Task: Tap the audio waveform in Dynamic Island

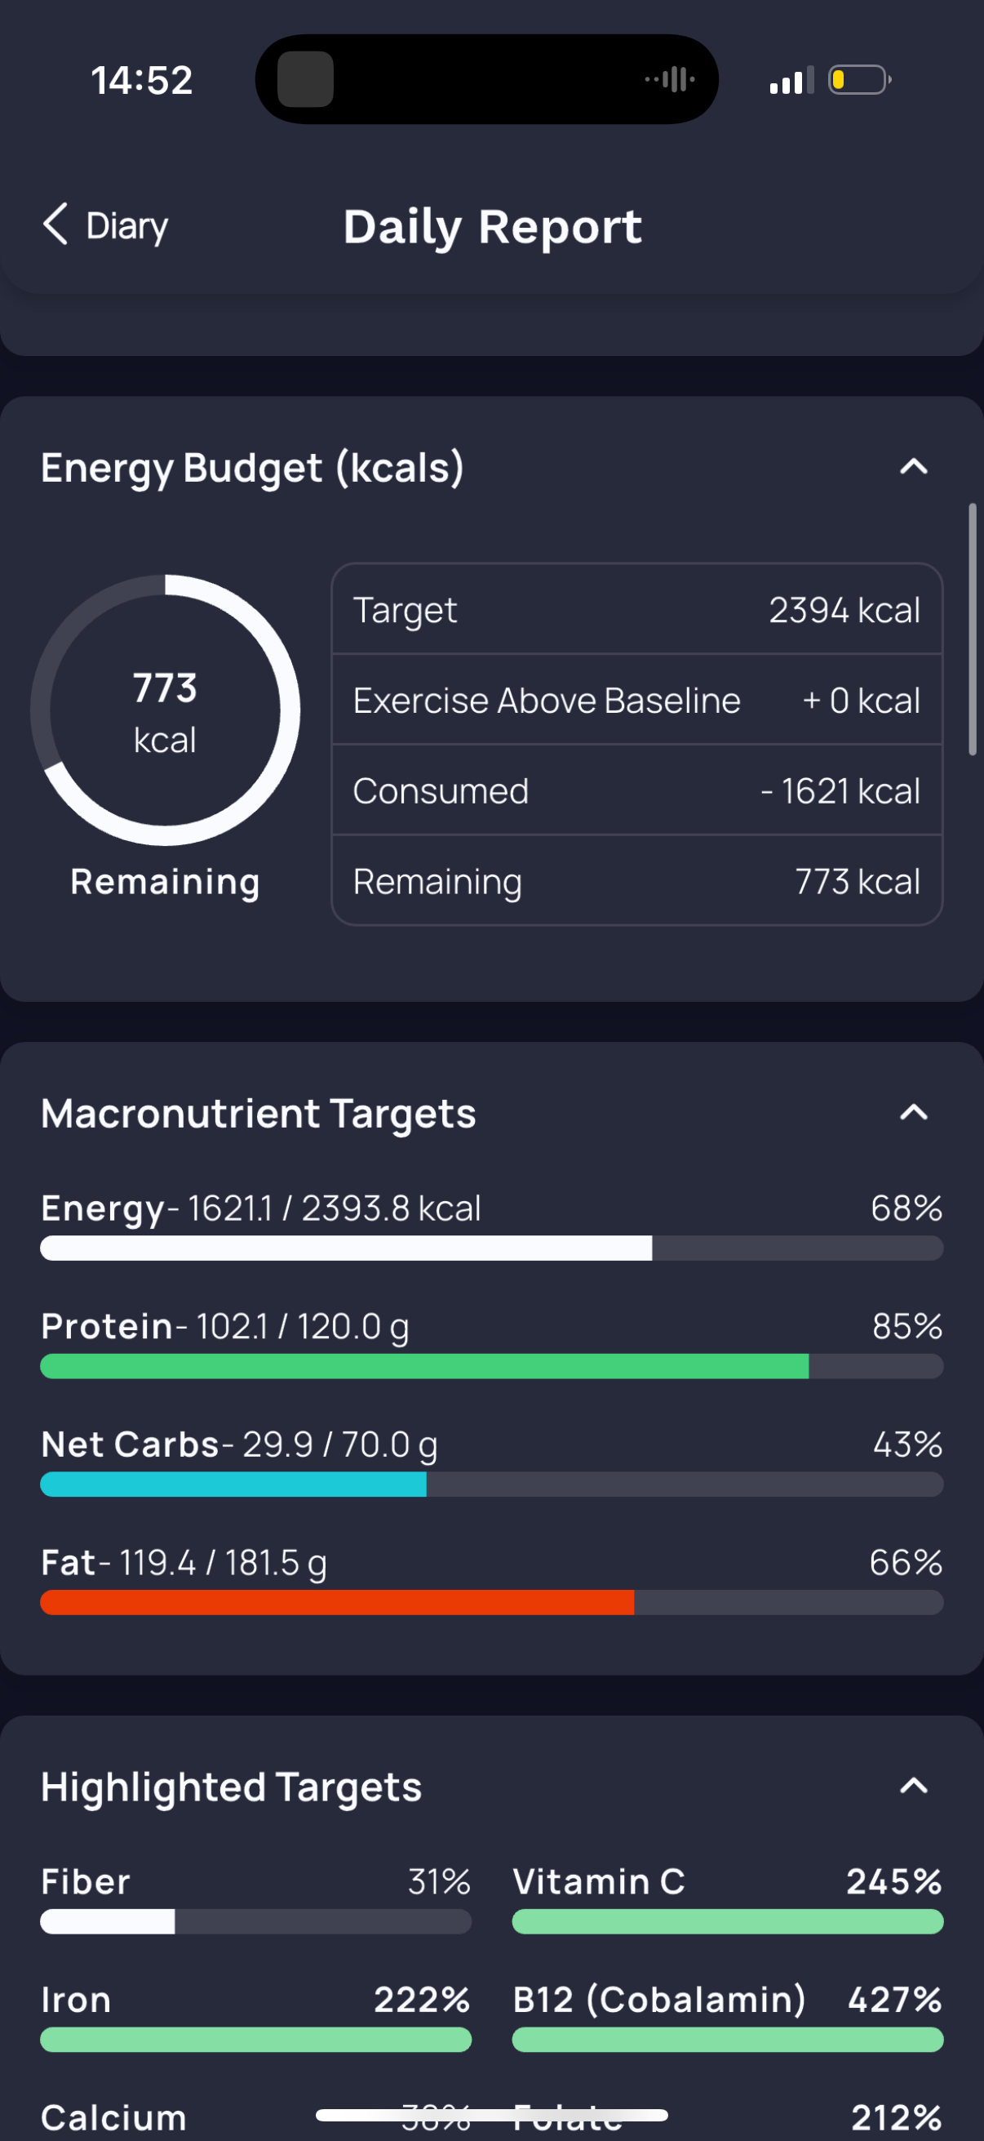Action: 670,80
